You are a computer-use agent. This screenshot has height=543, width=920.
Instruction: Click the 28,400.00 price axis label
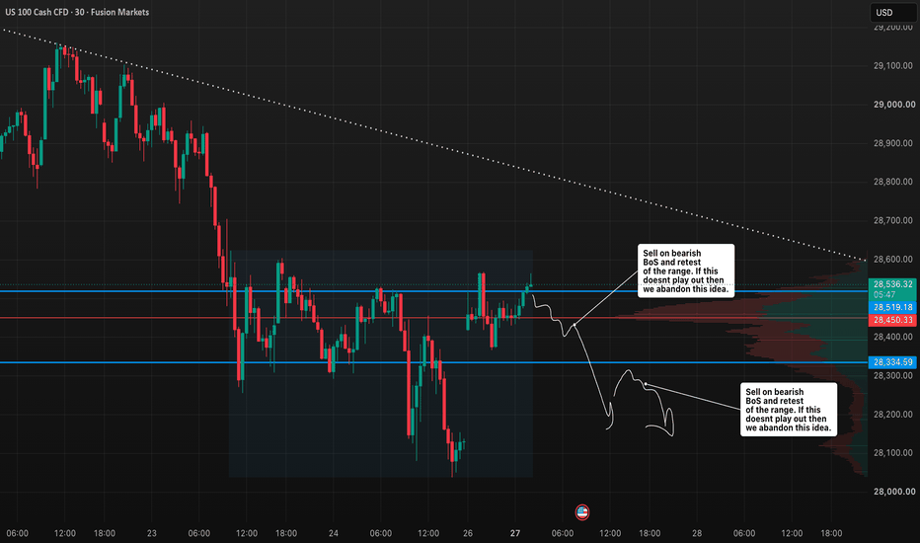coord(893,337)
